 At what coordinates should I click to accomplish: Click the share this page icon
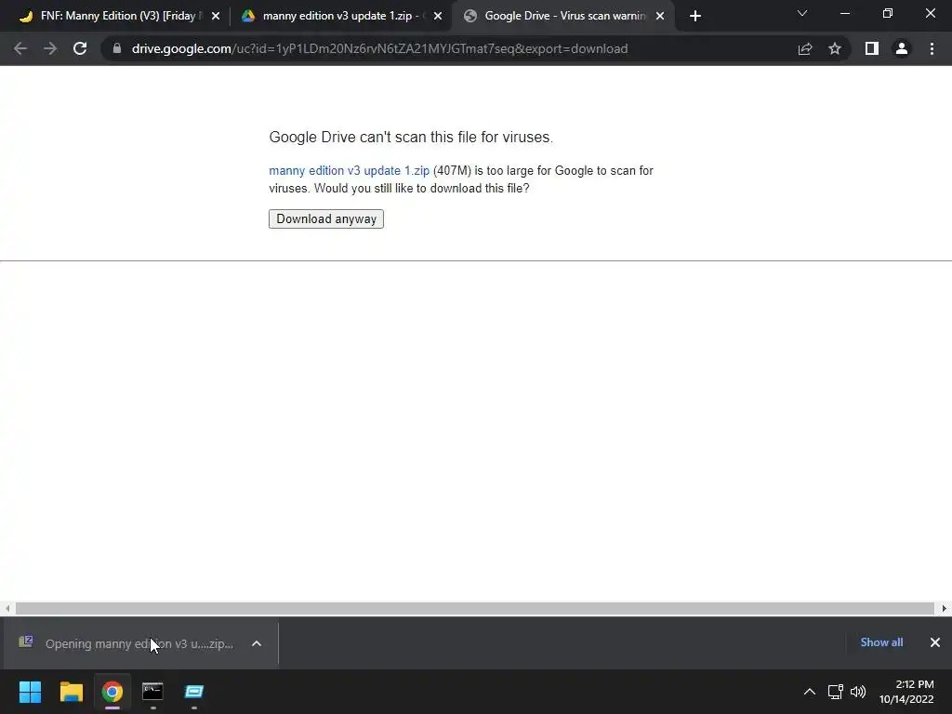(805, 48)
